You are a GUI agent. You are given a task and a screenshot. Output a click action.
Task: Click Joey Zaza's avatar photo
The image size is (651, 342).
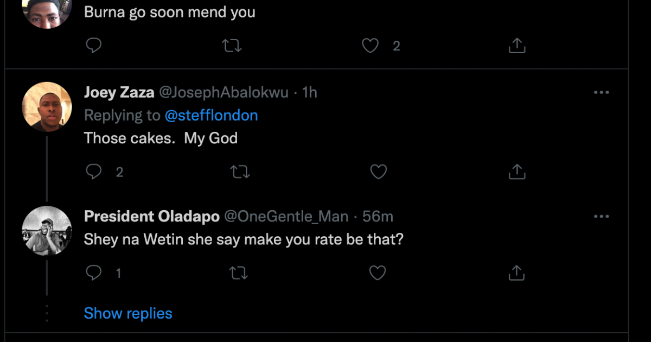coord(47,107)
